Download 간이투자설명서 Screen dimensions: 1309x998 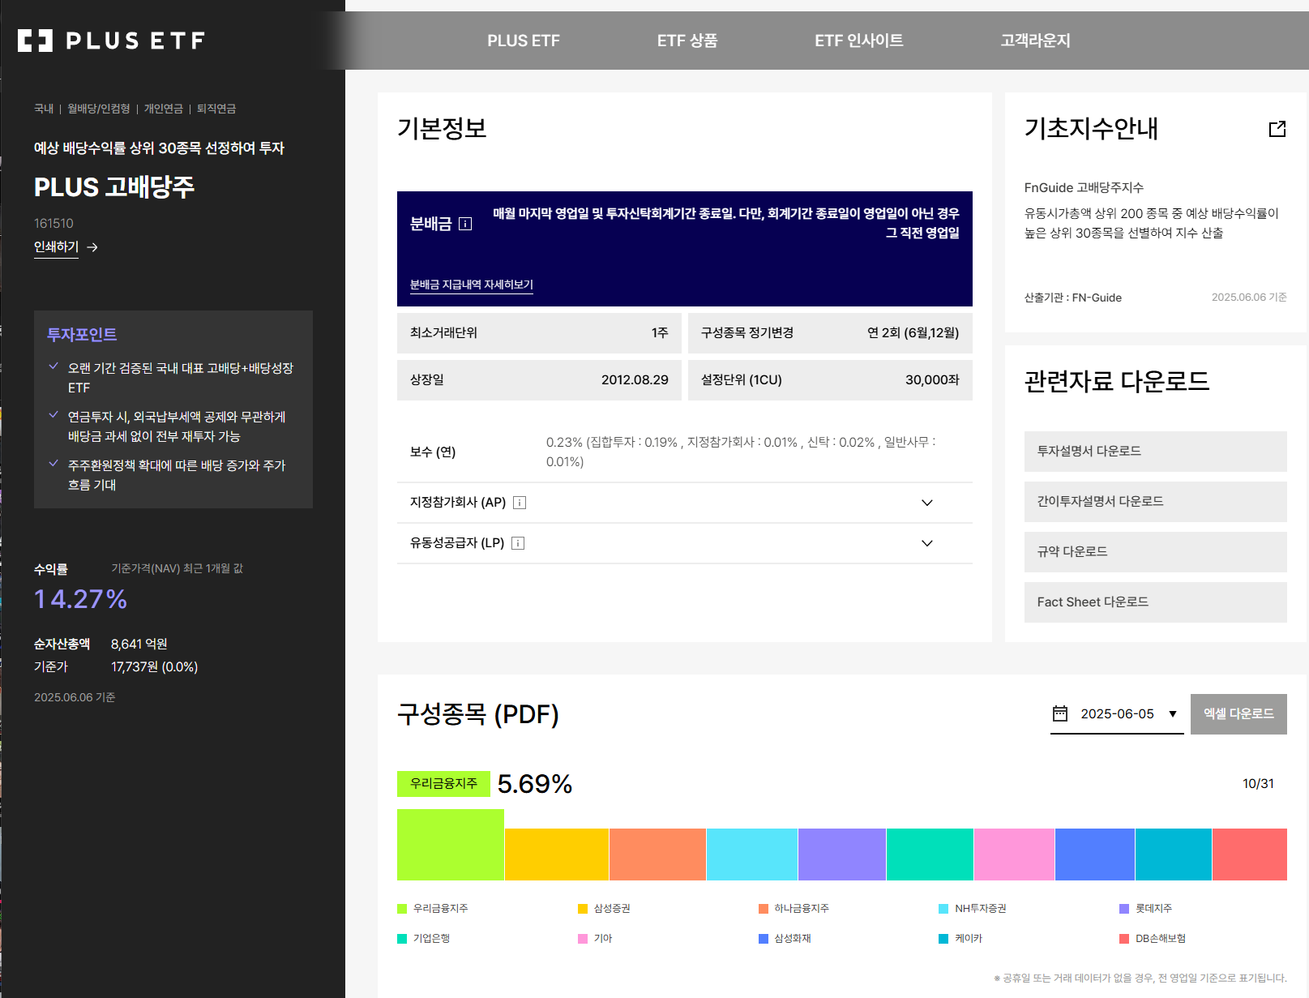tap(1156, 502)
